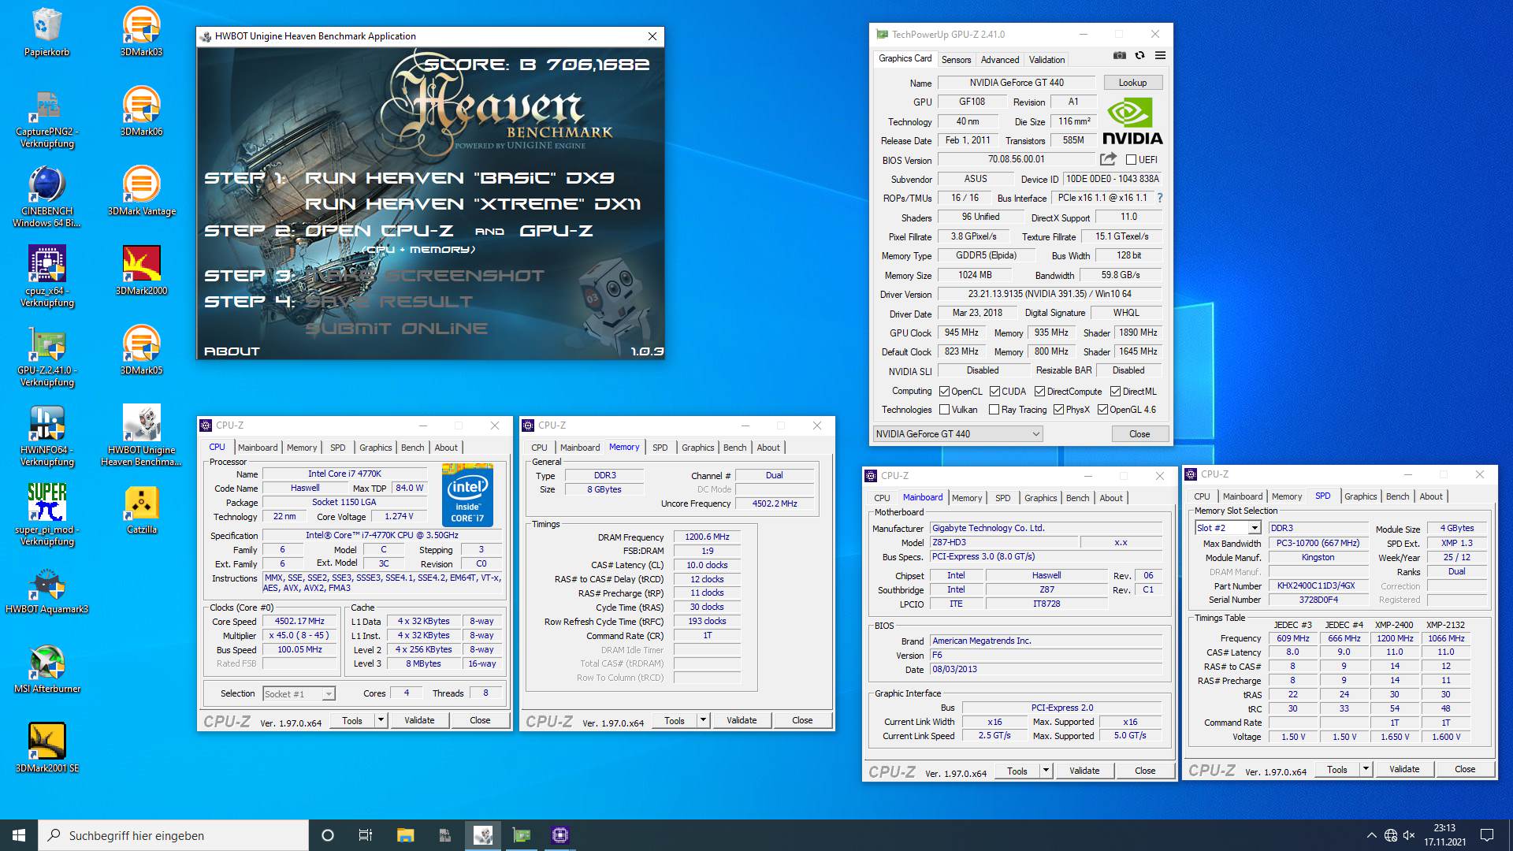Open the Slot #2 memory slot dropdown
The image size is (1513, 851).
pyautogui.click(x=1227, y=528)
